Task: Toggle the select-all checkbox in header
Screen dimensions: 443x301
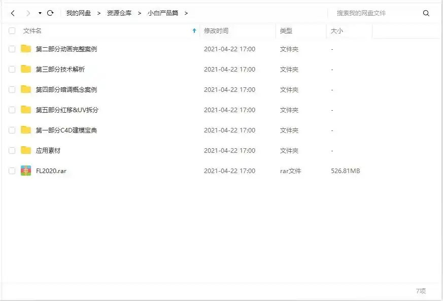Action: click(12, 30)
